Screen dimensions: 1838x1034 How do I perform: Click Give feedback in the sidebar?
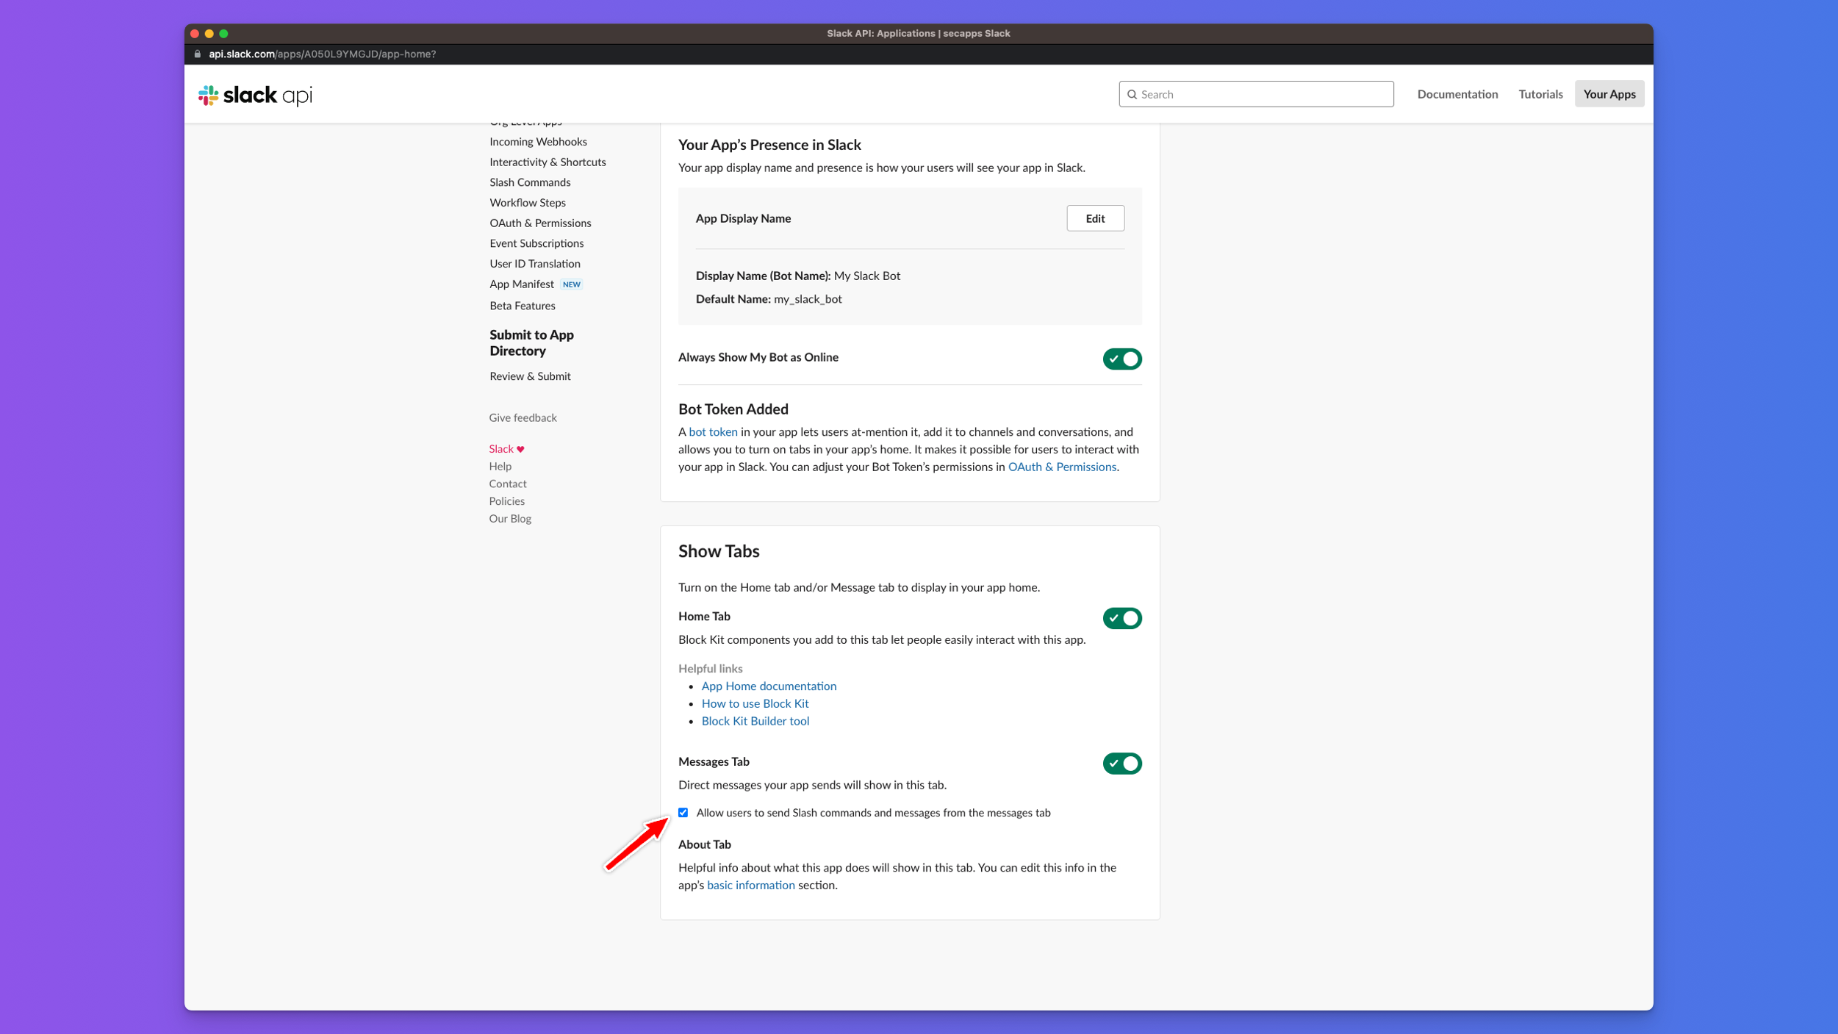pyautogui.click(x=523, y=417)
